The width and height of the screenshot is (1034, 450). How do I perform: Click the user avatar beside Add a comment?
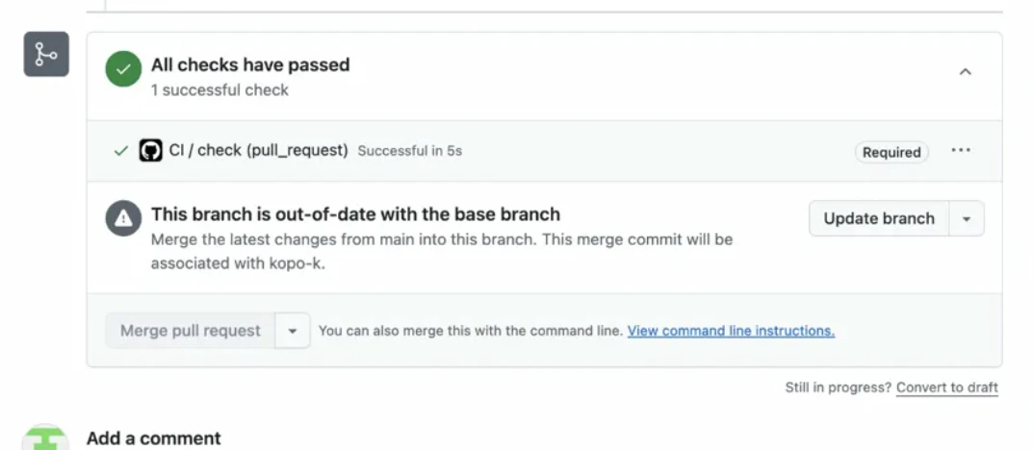(45, 438)
